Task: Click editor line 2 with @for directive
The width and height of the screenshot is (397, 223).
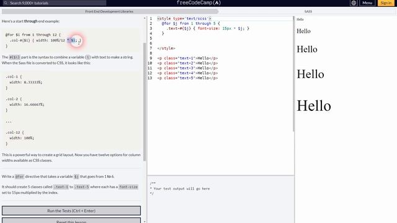Action: pyautogui.click(x=191, y=24)
